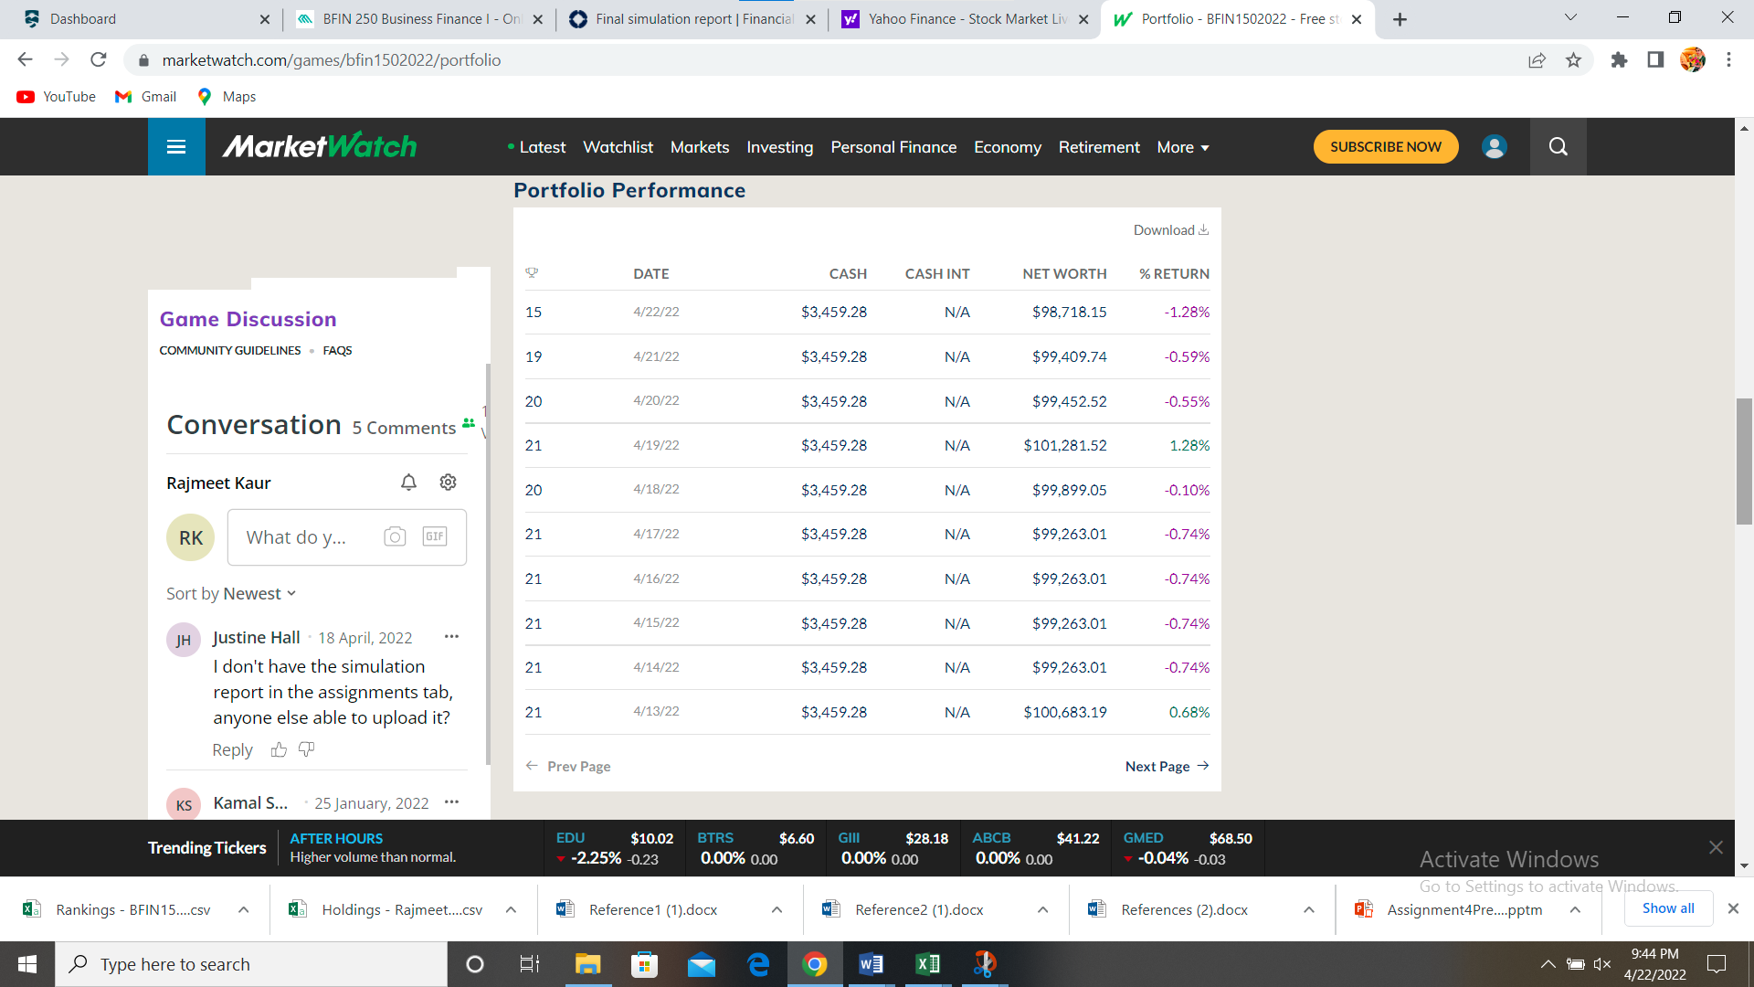
Task: Expand options for Reference1 (1).docx download
Action: (777, 910)
